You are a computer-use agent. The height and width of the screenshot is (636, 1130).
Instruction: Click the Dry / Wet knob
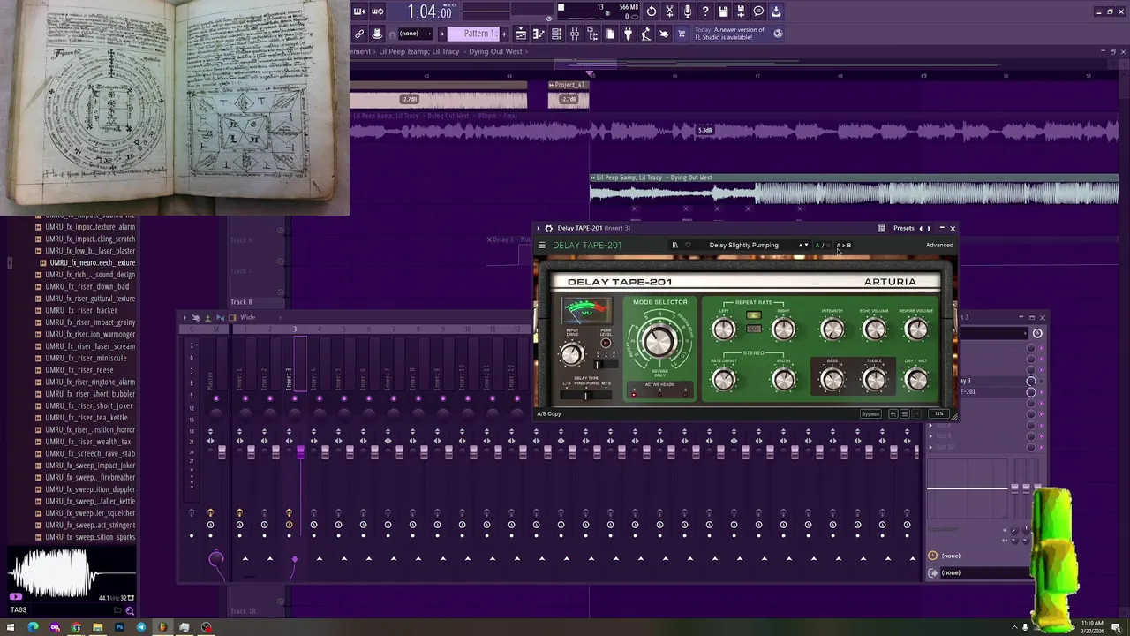(x=917, y=380)
